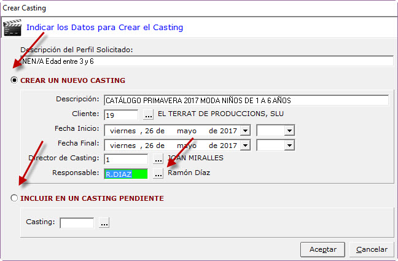Viewport: 398px width, 261px height.
Task: Select the month mayo in Fecha Final
Action: (187, 146)
